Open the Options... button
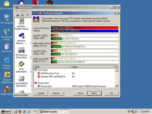 tap(57, 93)
